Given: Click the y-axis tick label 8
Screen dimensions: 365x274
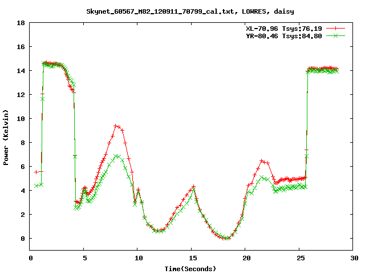Looking at the screenshot, I should [23, 143].
